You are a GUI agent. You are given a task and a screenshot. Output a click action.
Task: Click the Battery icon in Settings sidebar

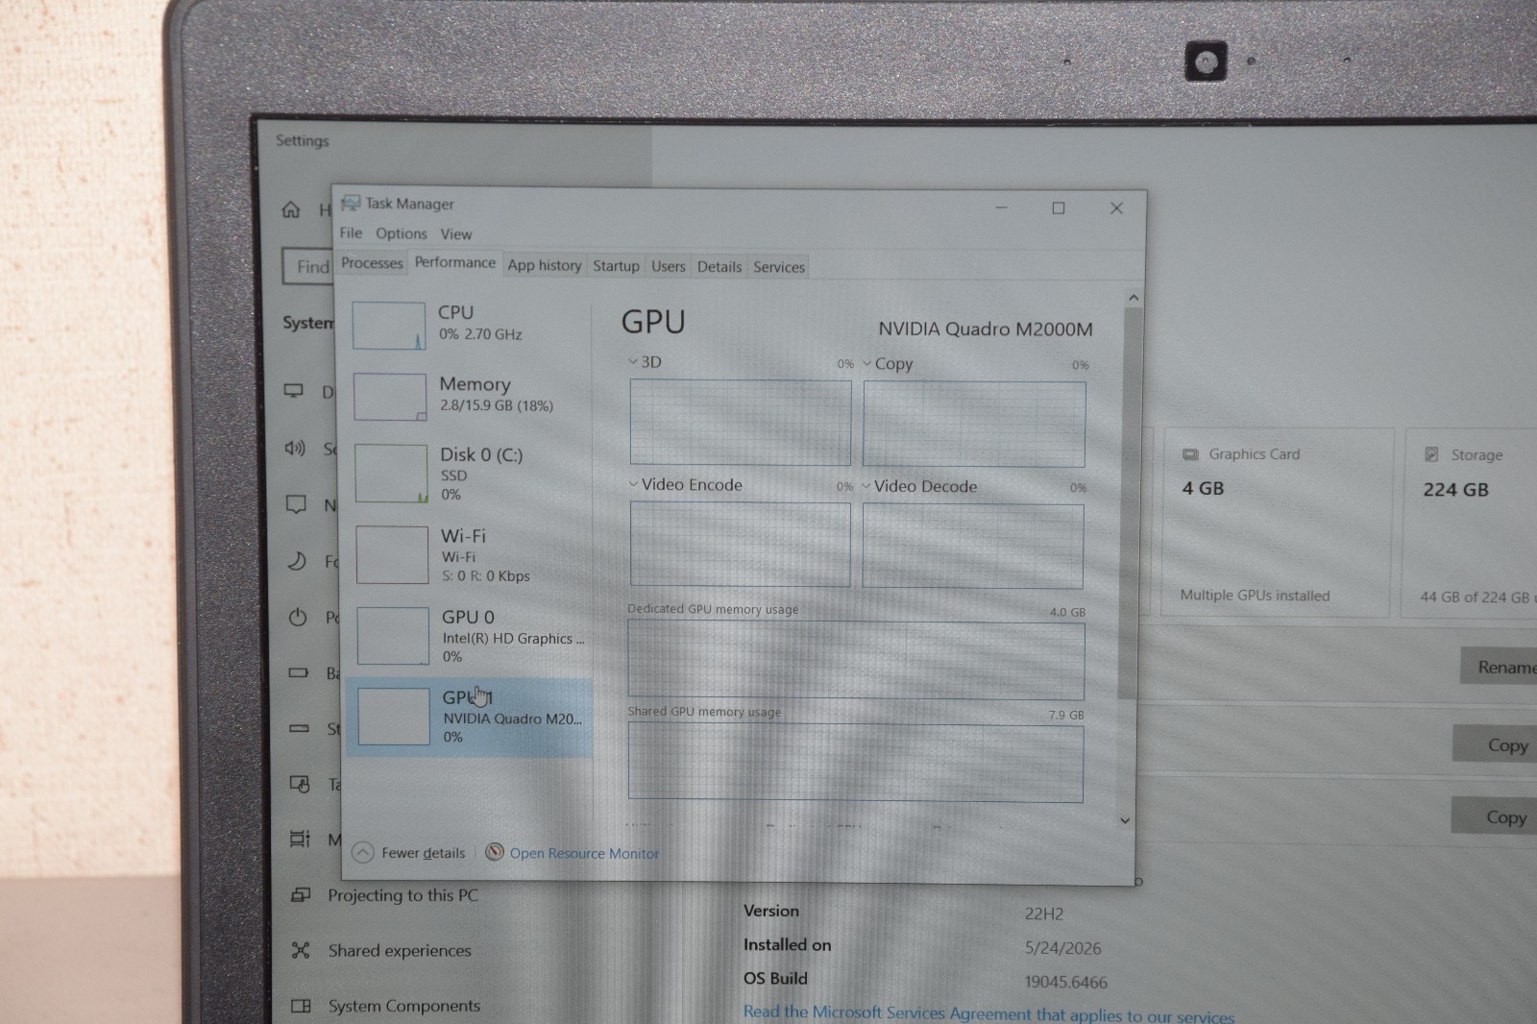pos(299,672)
